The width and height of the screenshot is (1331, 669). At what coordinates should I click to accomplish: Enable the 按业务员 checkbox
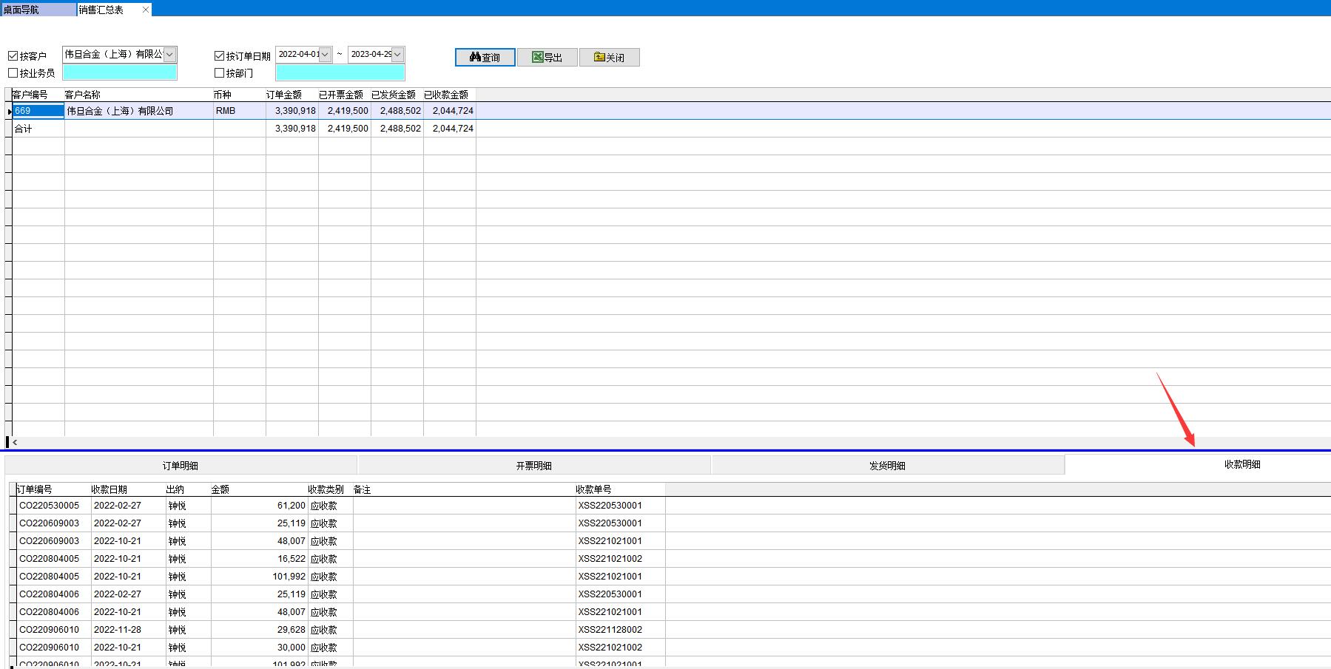[13, 73]
